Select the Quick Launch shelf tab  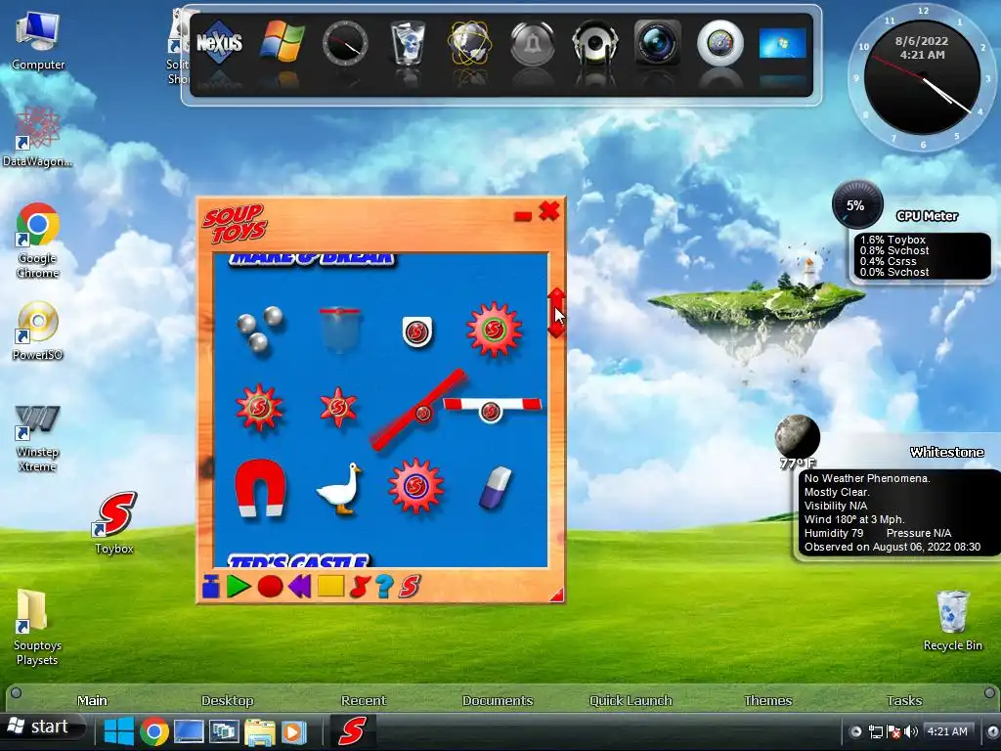coord(631,700)
